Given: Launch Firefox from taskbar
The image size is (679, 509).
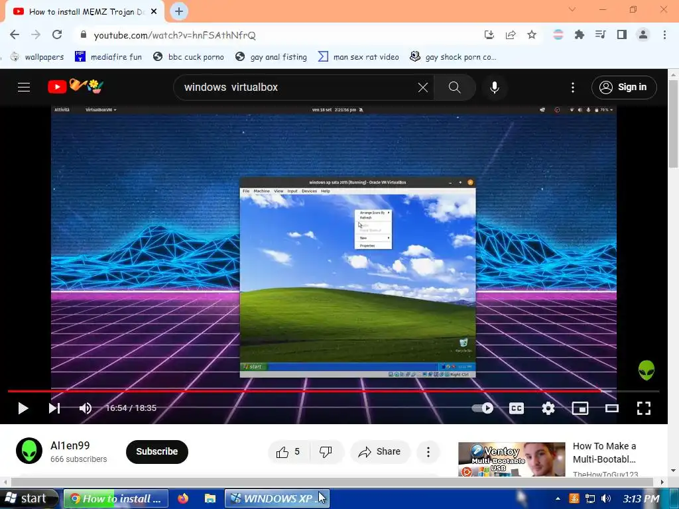Looking at the screenshot, I should point(183,498).
